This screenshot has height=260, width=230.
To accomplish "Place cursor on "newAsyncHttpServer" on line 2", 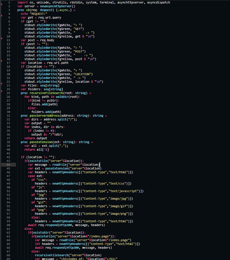I will [56, 6].
